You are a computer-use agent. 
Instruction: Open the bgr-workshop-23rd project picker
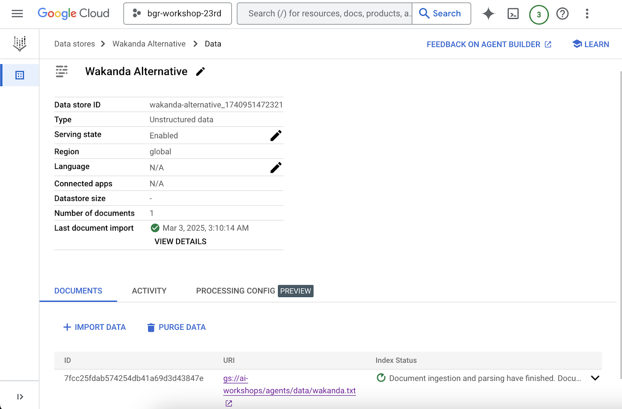click(178, 14)
